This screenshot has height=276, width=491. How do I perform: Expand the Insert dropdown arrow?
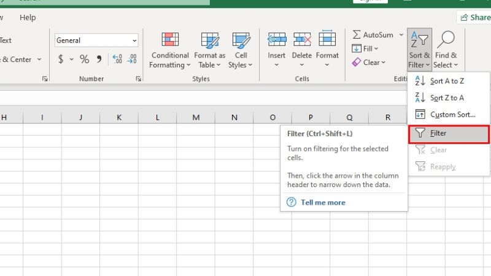coord(277,65)
